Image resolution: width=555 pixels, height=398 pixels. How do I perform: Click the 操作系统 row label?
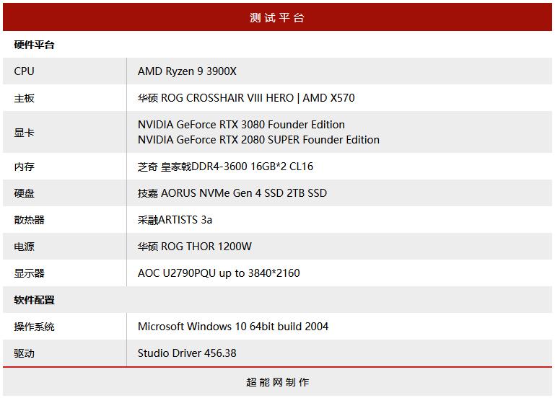34,327
